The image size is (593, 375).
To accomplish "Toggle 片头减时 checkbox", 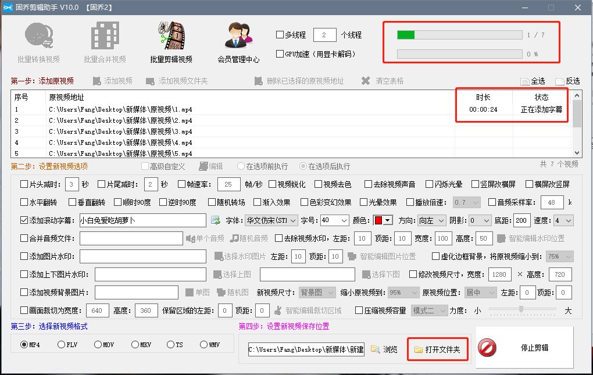I will pyautogui.click(x=24, y=184).
